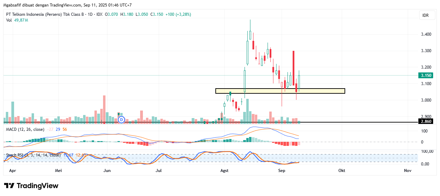Click the Mgabsafif dibuat dengan TradingView.com header
This screenshot has width=440, height=196.
point(67,5)
